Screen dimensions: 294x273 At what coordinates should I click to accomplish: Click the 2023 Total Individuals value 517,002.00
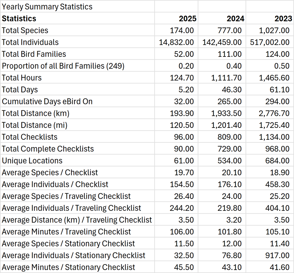coord(270,42)
